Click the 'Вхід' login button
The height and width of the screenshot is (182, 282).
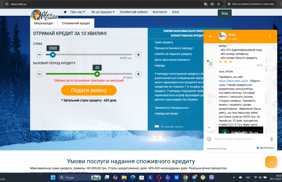pos(225,13)
